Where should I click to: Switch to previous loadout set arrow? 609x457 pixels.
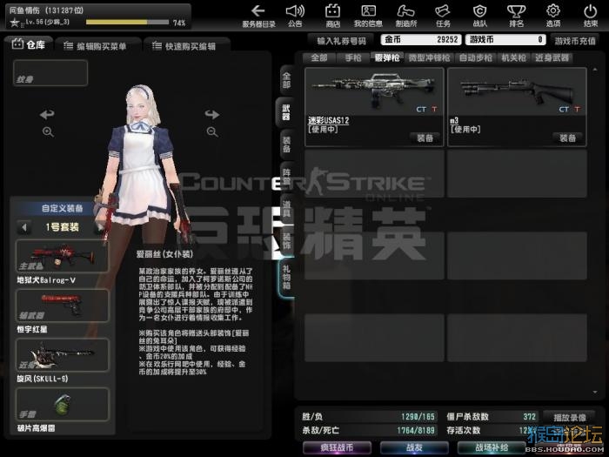pyautogui.click(x=24, y=227)
